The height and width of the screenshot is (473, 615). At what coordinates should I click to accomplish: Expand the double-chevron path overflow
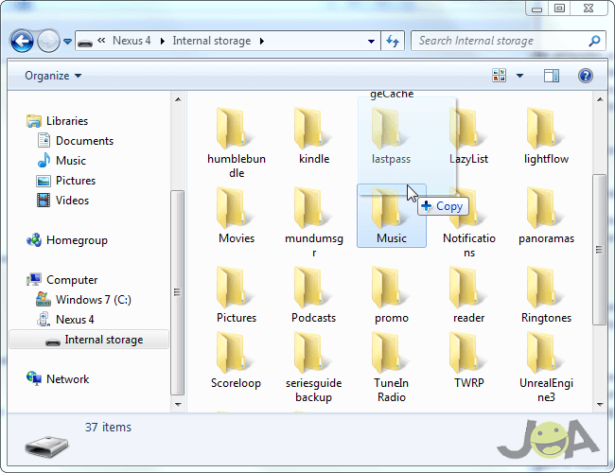(x=101, y=41)
